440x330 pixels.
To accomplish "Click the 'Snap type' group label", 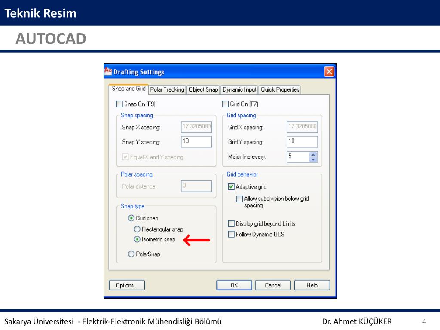I will [132, 206].
